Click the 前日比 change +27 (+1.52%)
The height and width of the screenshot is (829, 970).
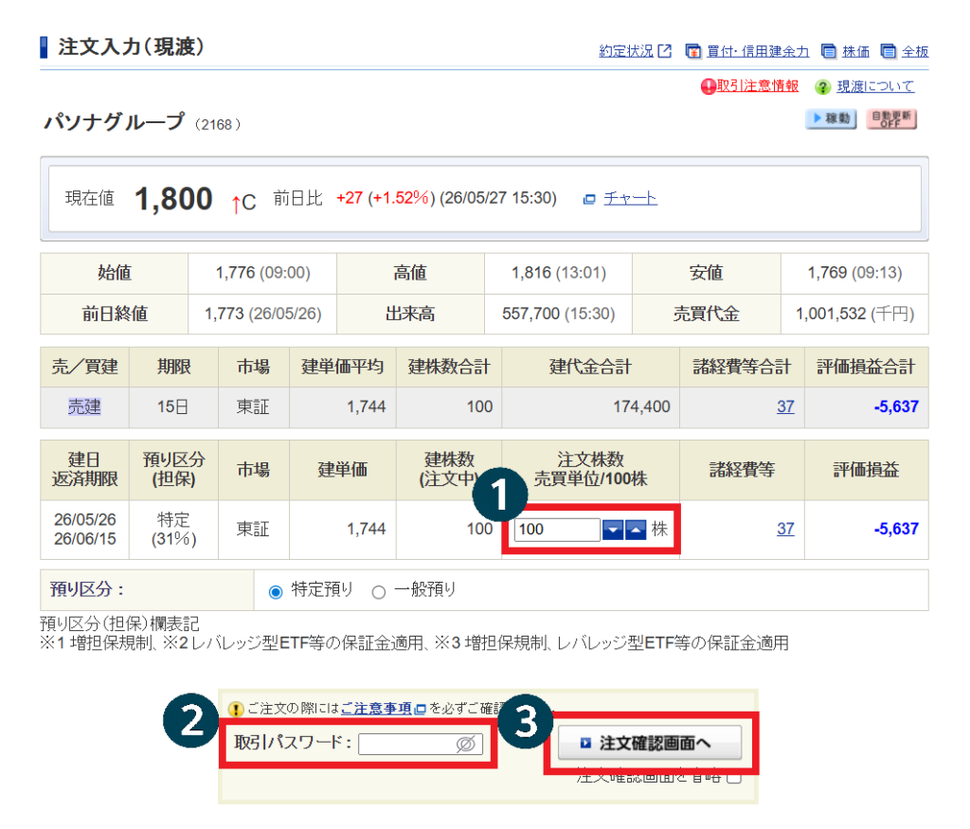(386, 198)
